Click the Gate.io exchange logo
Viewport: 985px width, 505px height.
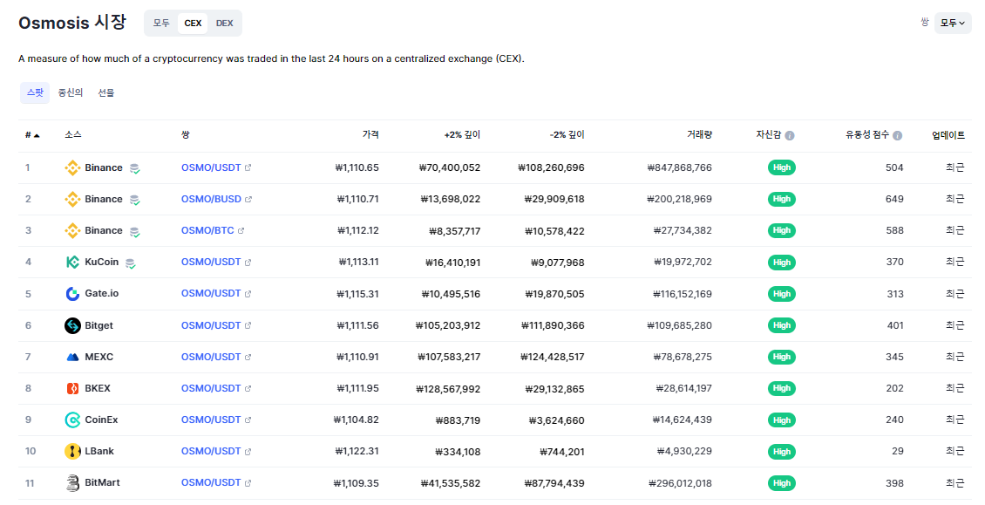(x=72, y=294)
